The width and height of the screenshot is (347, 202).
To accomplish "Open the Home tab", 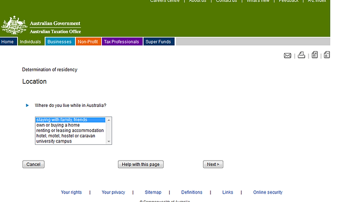I will click(8, 42).
